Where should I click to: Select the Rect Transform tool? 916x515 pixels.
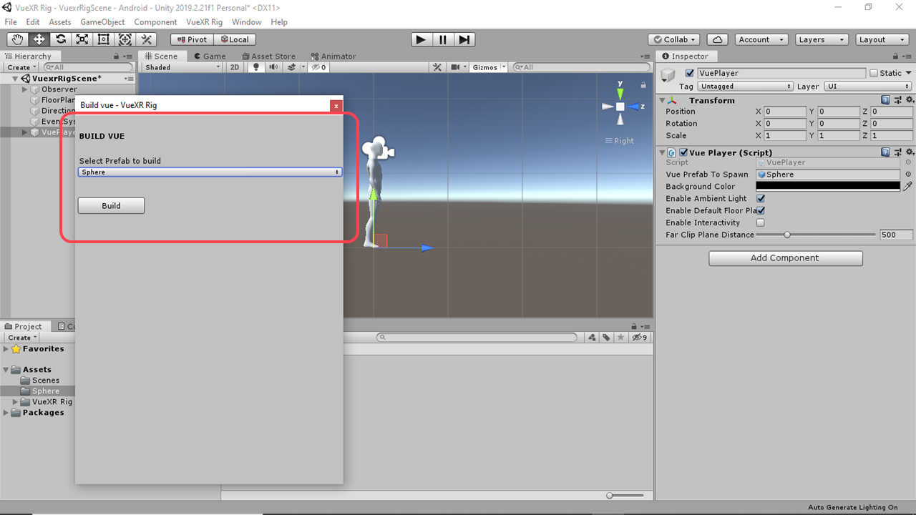[104, 39]
